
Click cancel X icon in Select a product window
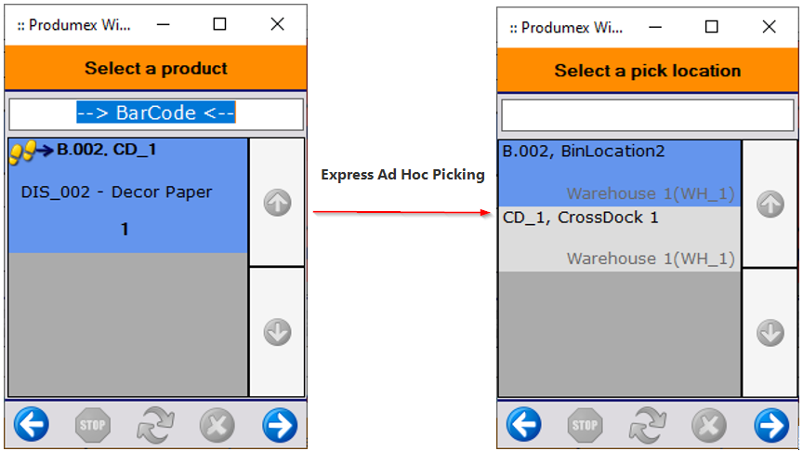click(217, 425)
